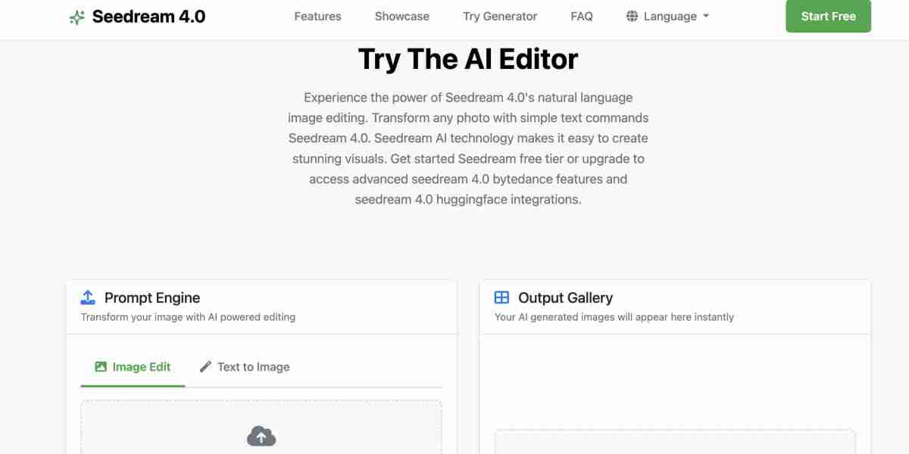Click the Prompt Engine panel heading
The height and width of the screenshot is (454, 909).
click(x=152, y=297)
